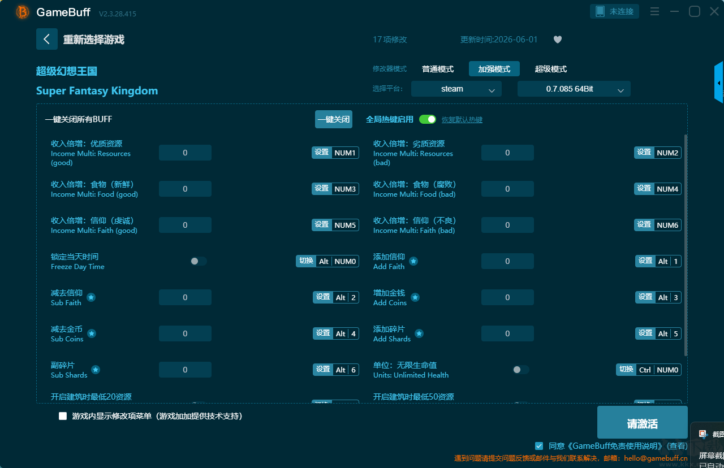This screenshot has height=468, width=724.
Task: Open the 0.7.085 64Bit version dropdown
Action: pos(574,89)
